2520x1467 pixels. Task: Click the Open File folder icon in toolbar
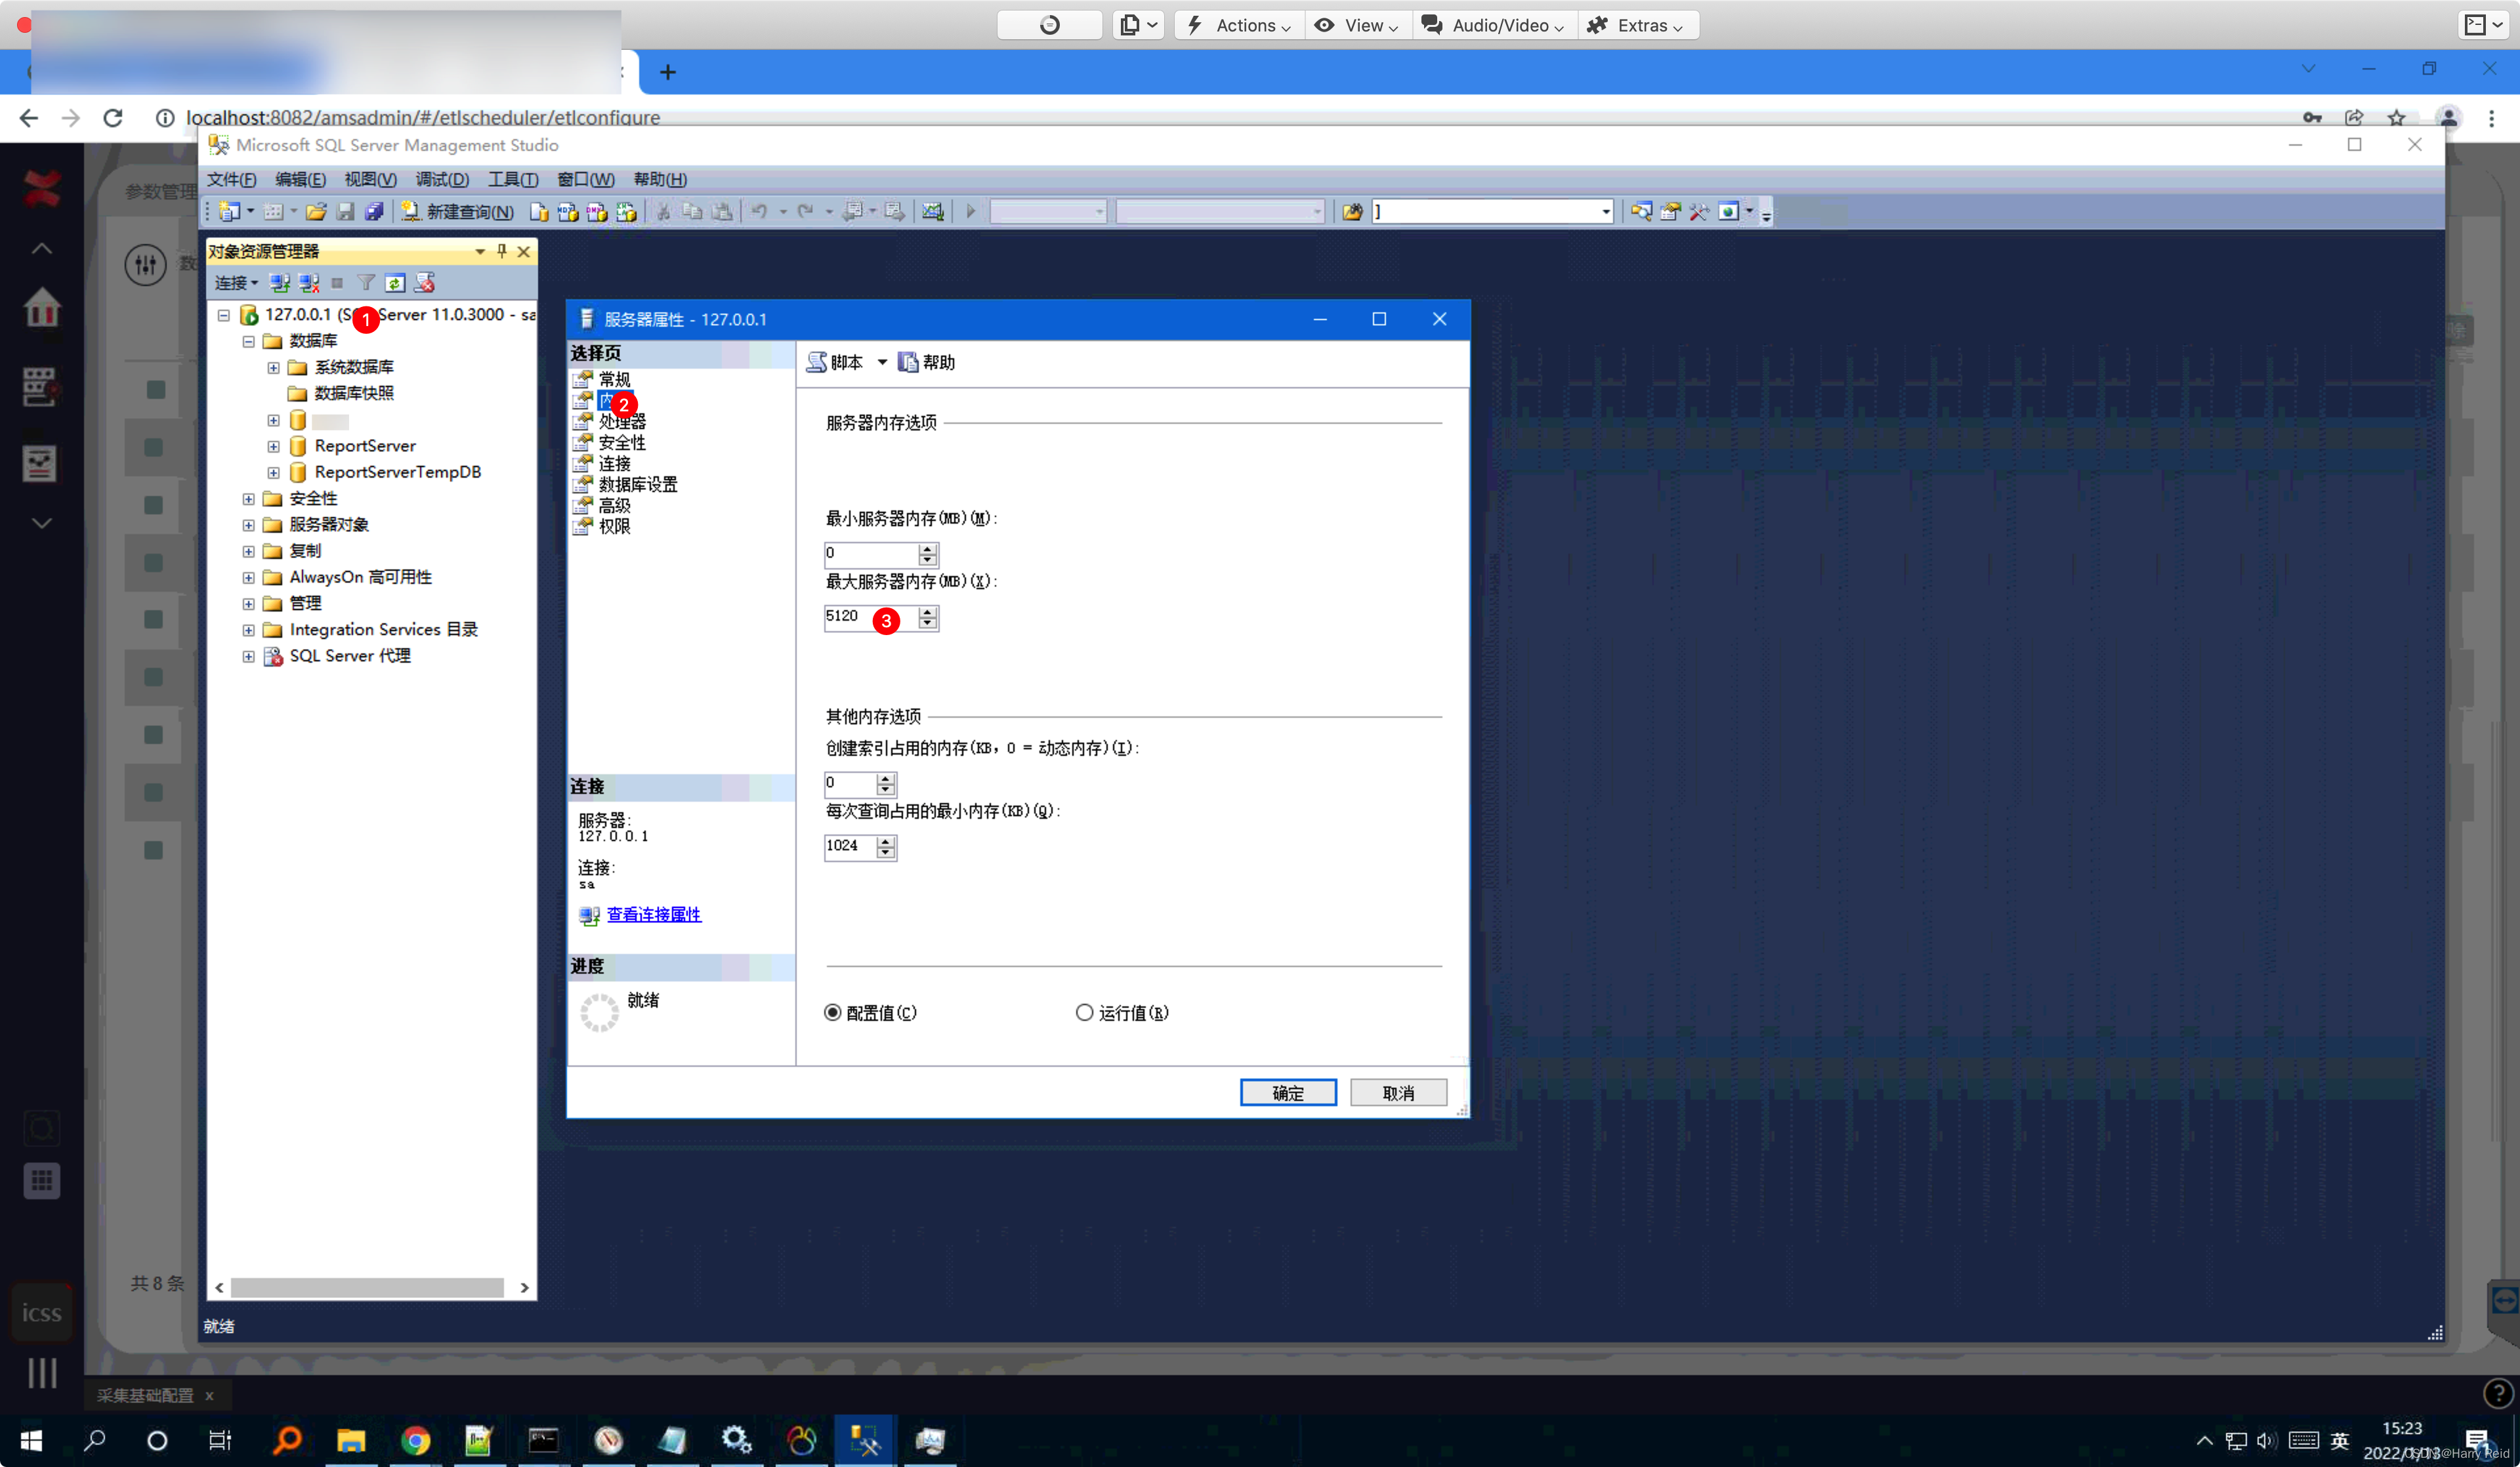tap(316, 211)
